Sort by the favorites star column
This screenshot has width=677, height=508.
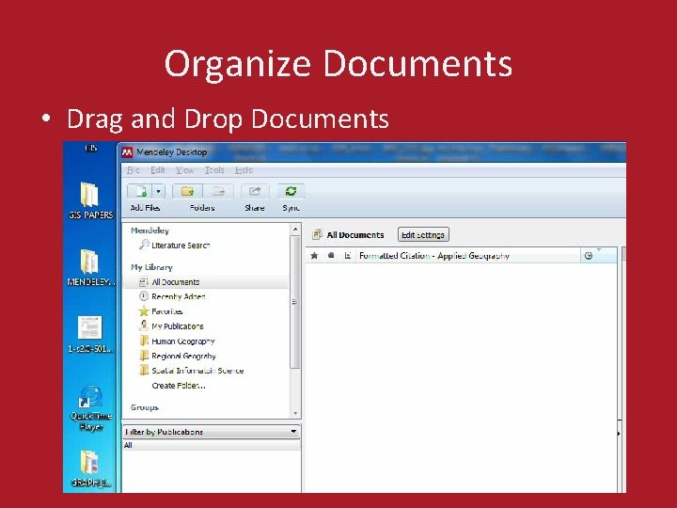(x=314, y=255)
